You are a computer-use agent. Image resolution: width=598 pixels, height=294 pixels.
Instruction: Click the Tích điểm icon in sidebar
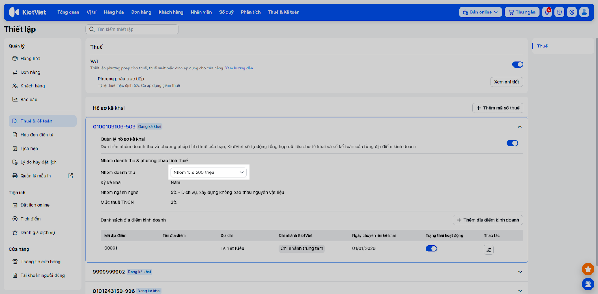15,219
